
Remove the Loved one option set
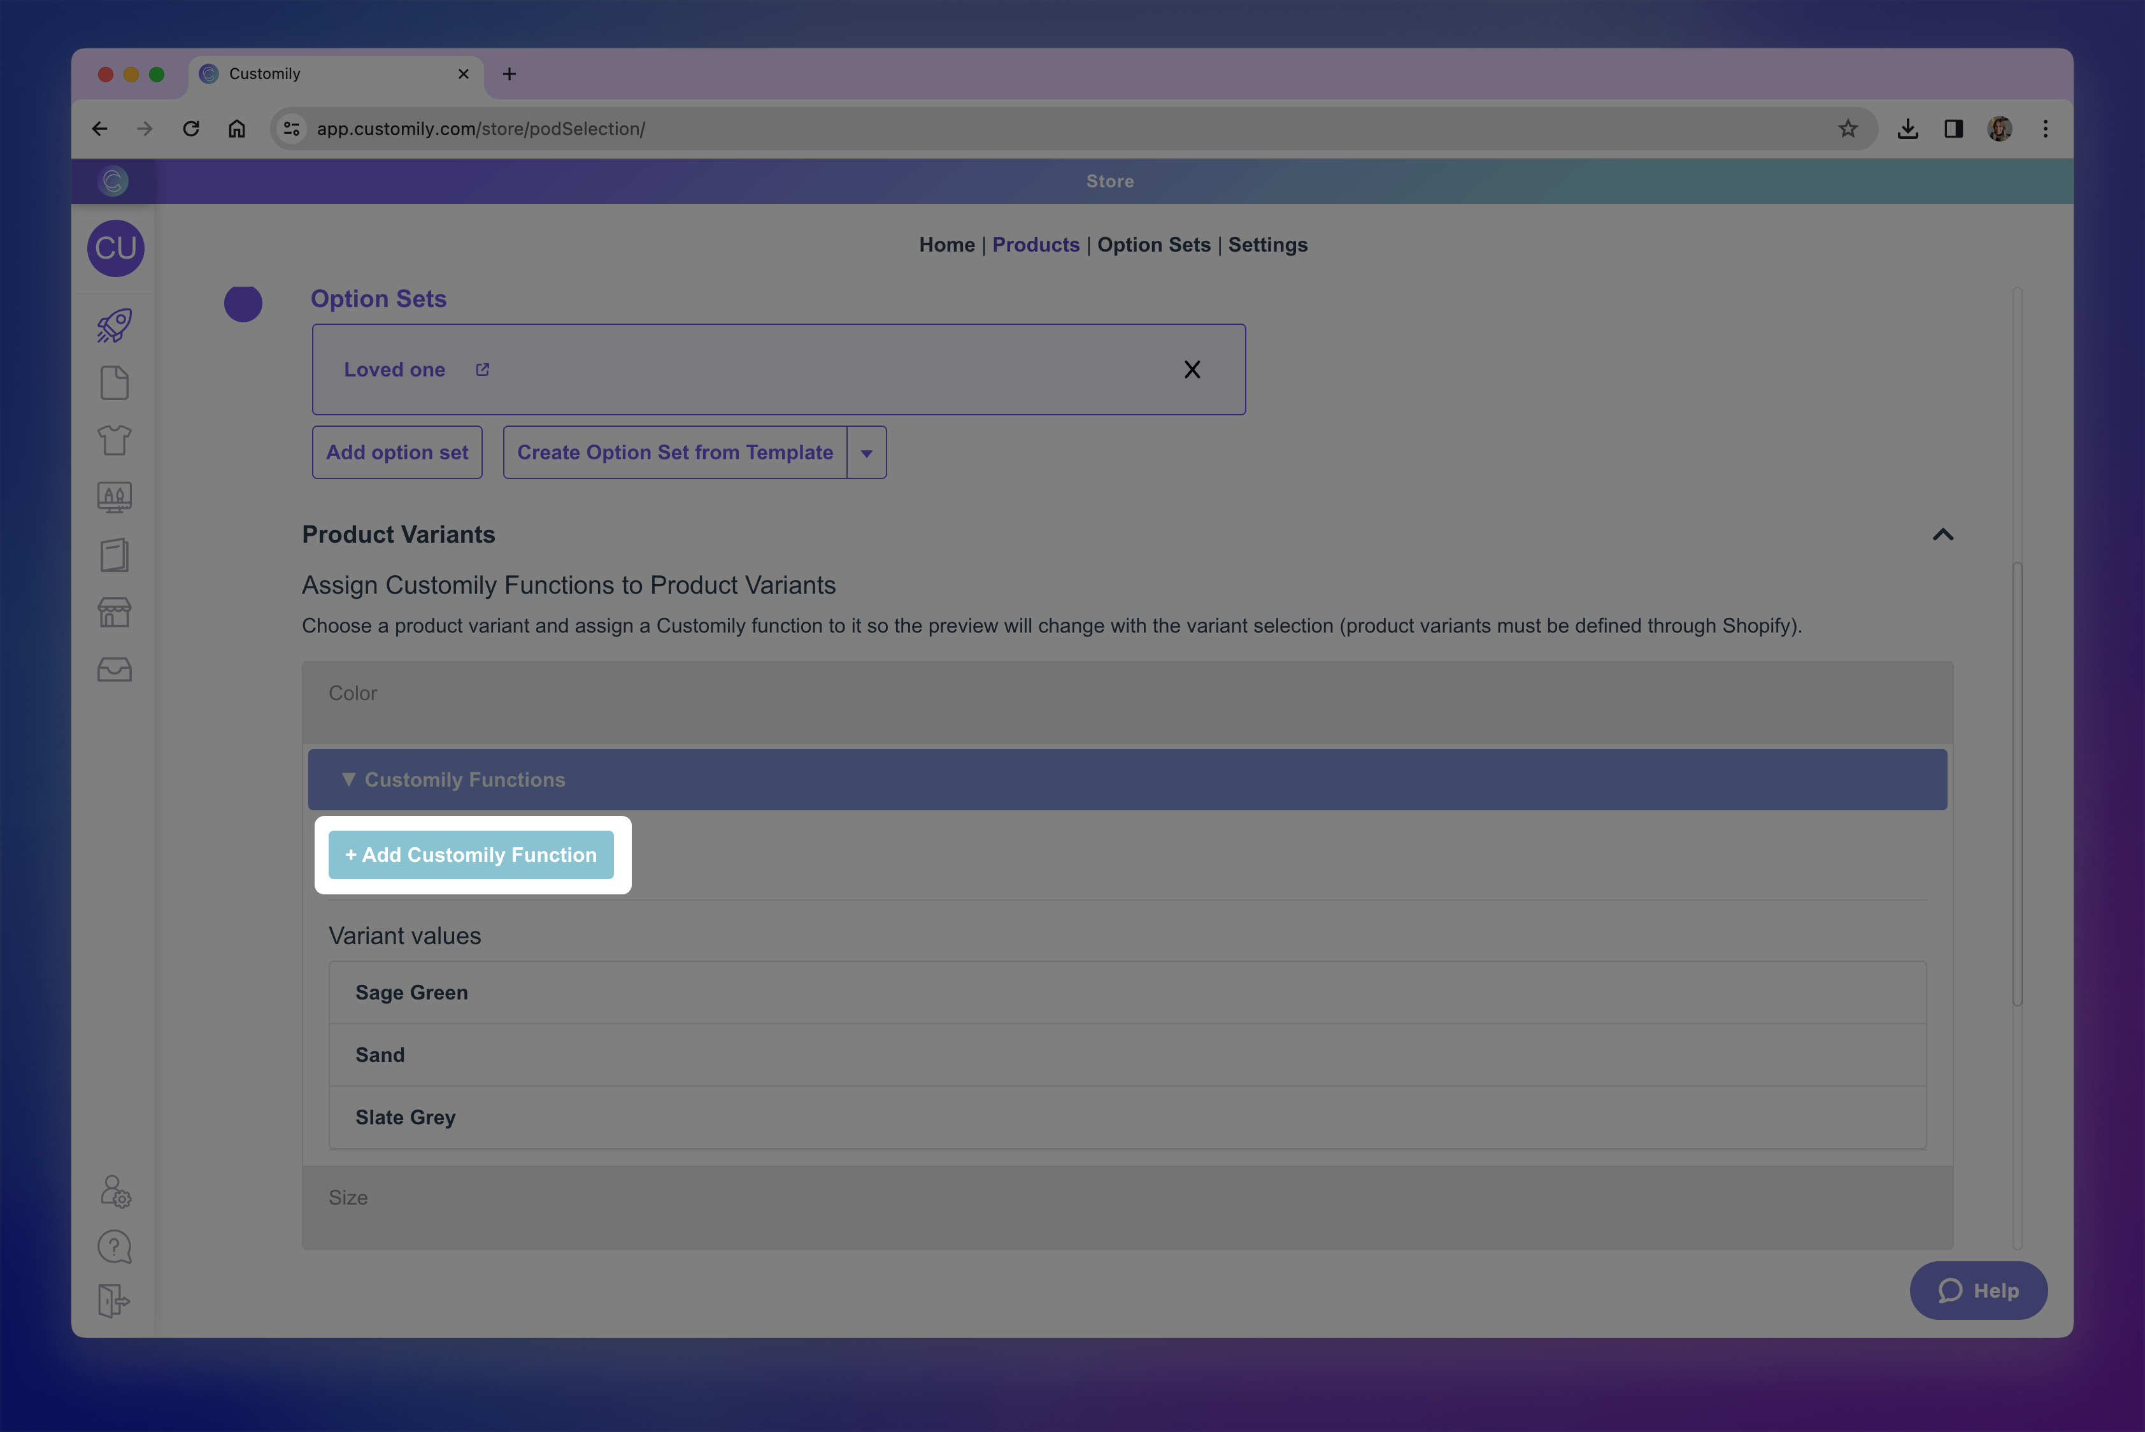[x=1192, y=370]
